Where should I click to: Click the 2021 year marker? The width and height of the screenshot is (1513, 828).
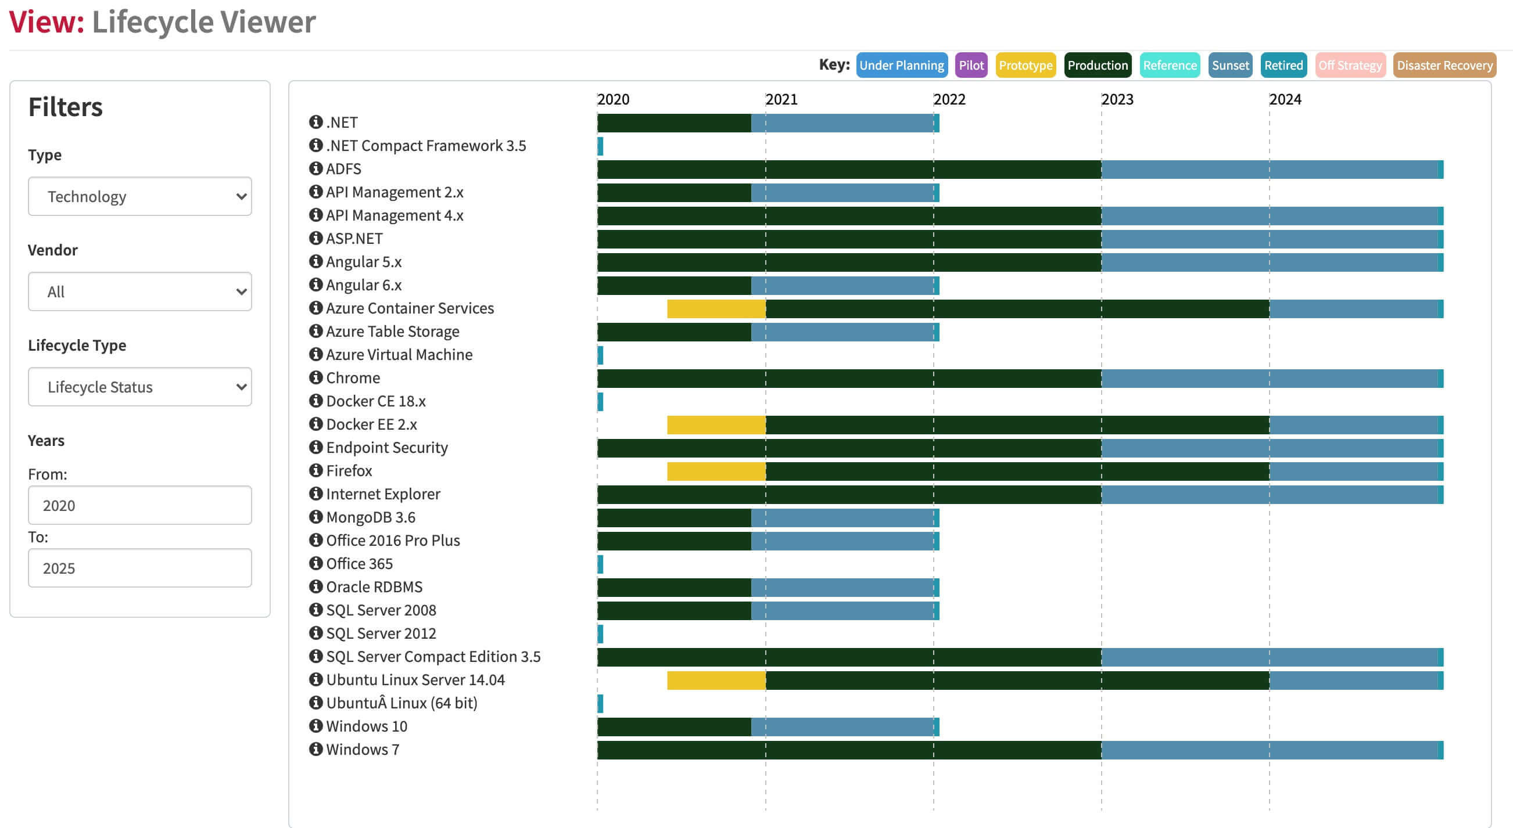pos(781,99)
